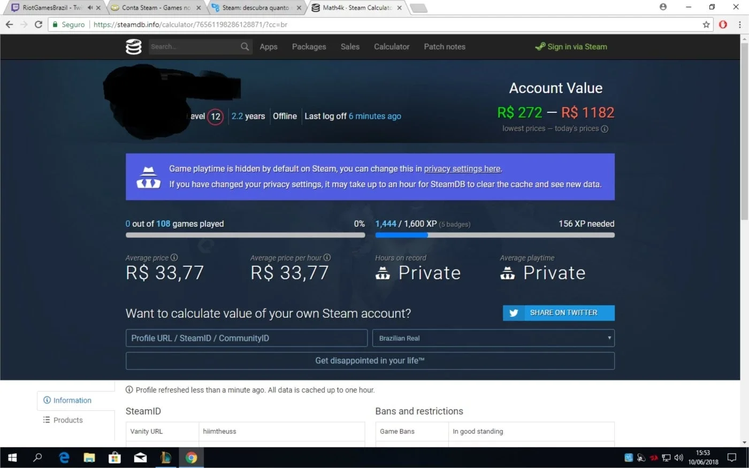Click the 6 minutes ago last log off
Screen dimensions: 749x468
pyautogui.click(x=374, y=116)
